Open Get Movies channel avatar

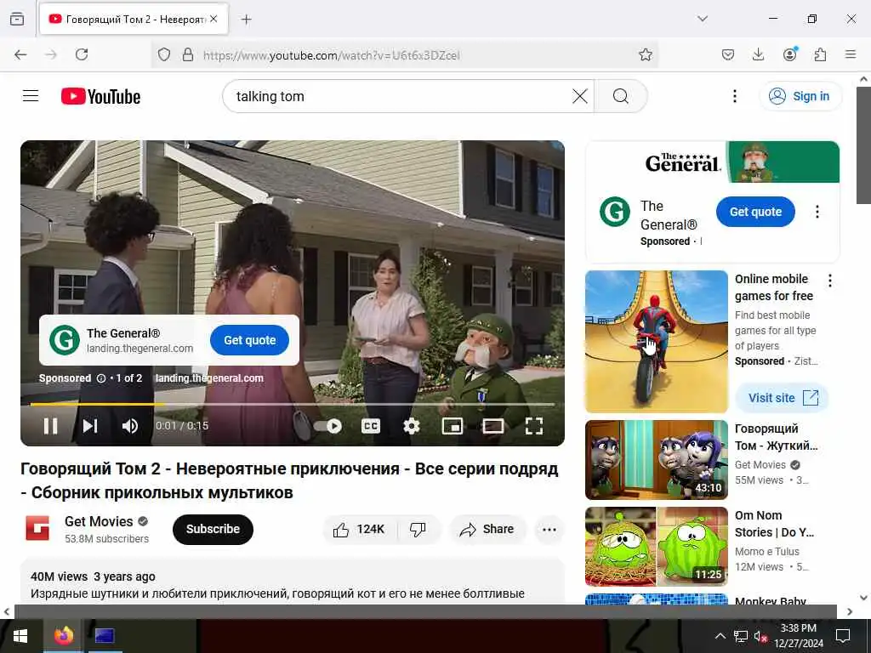tap(37, 528)
